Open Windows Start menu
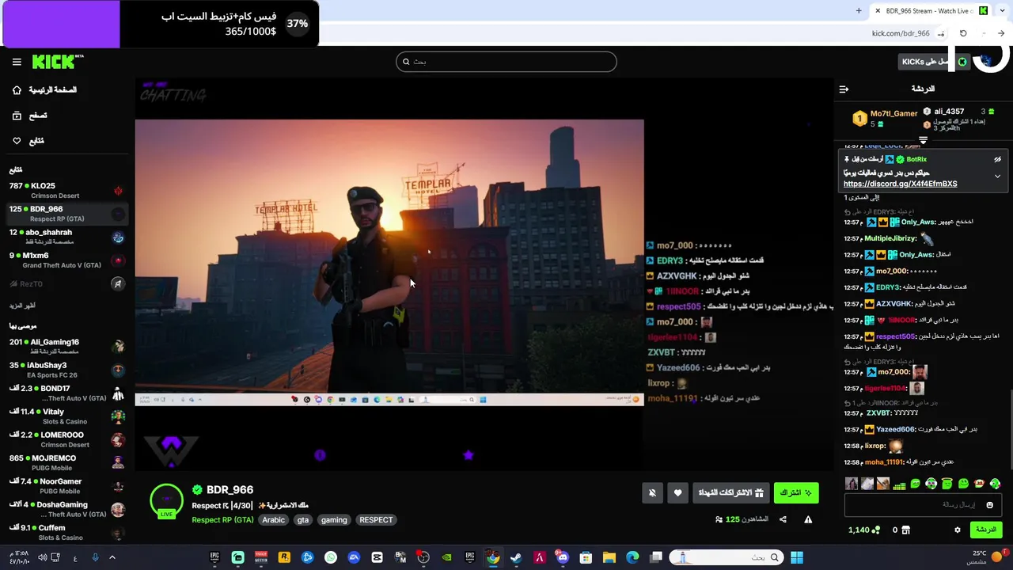The width and height of the screenshot is (1013, 570). coord(797,557)
